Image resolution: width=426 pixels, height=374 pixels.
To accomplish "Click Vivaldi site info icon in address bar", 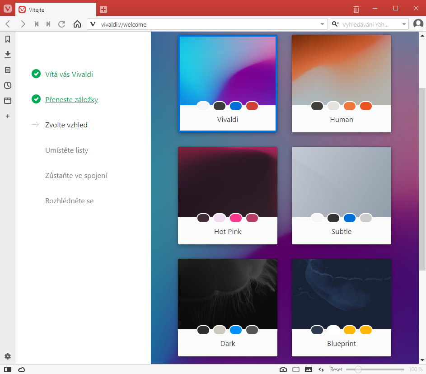I will click(93, 24).
